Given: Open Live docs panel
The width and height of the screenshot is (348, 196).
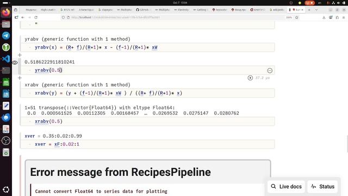Looking at the screenshot, I should [286, 186].
